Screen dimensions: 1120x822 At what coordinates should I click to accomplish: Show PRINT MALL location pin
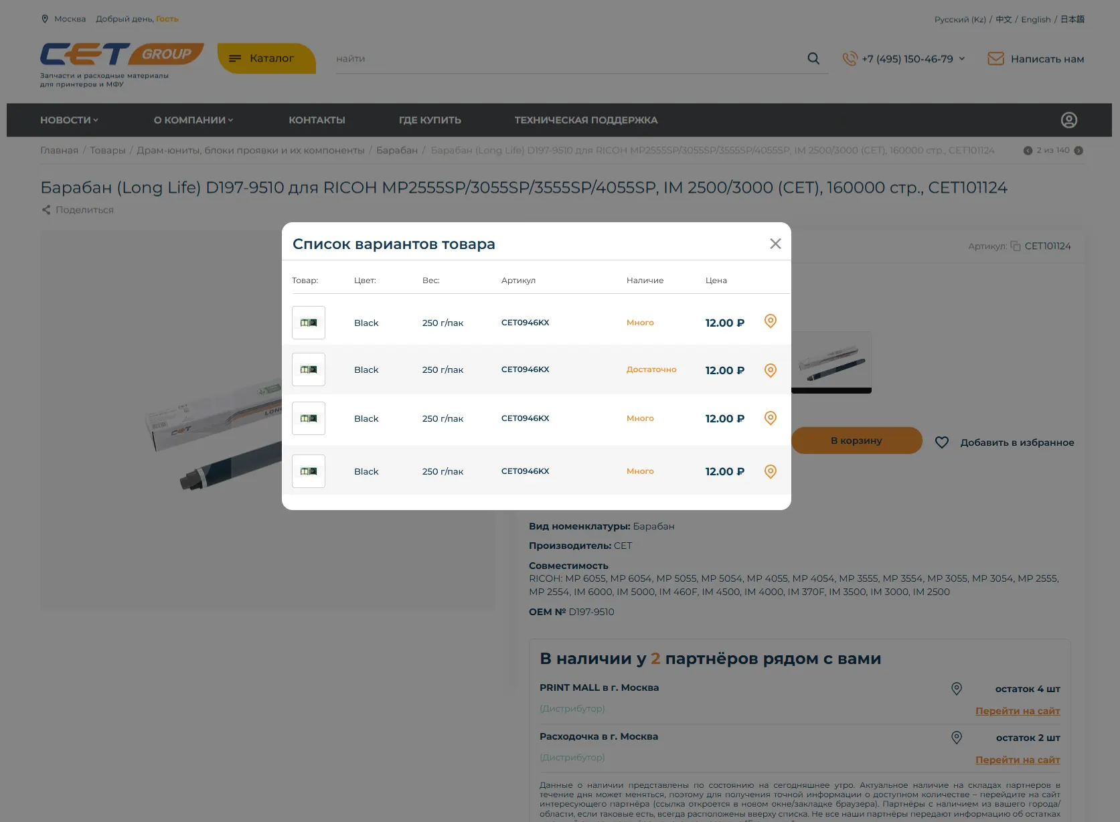pos(957,688)
